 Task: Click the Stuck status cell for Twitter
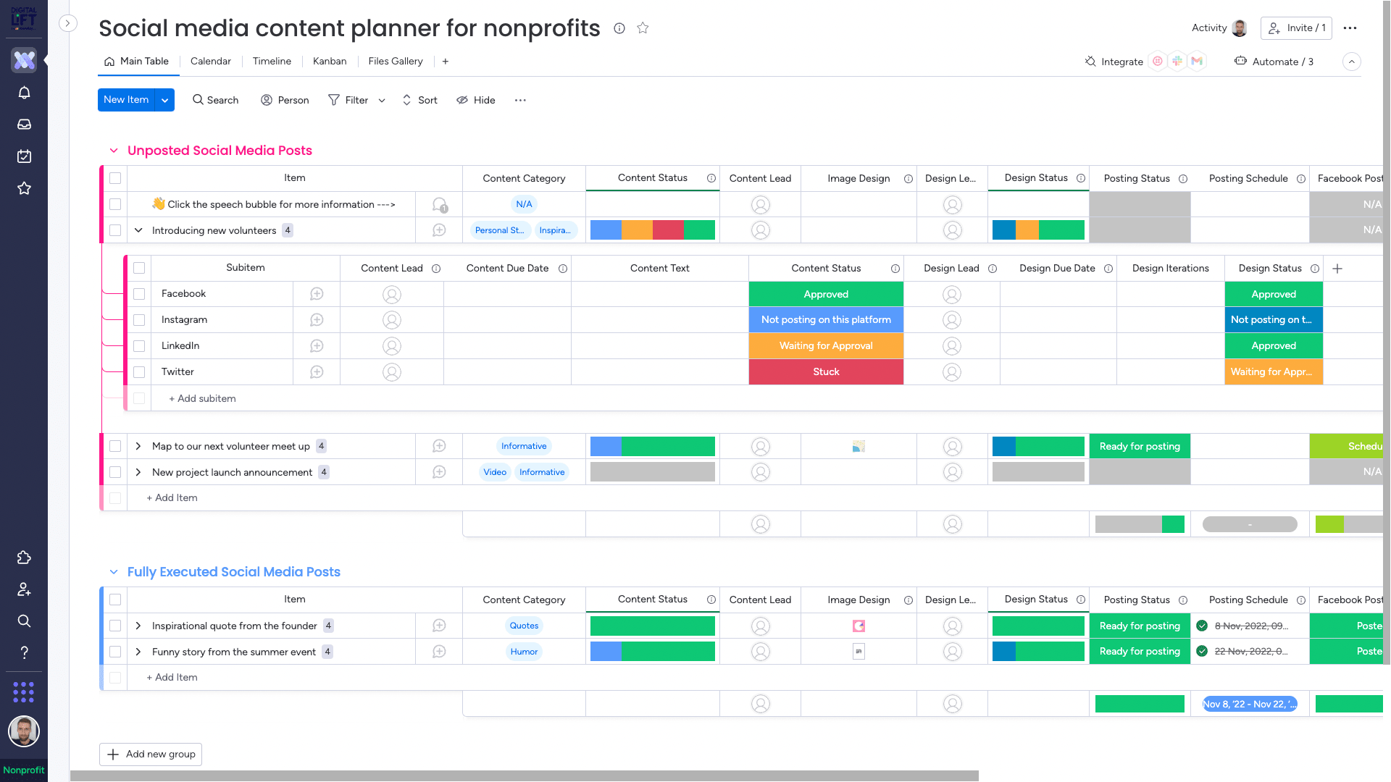(x=826, y=371)
